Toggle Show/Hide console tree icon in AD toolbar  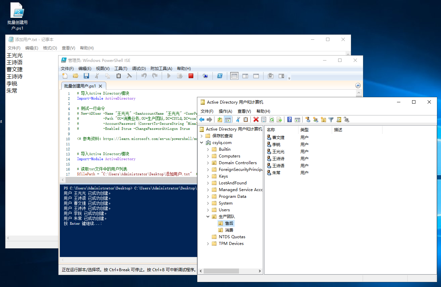click(228, 119)
